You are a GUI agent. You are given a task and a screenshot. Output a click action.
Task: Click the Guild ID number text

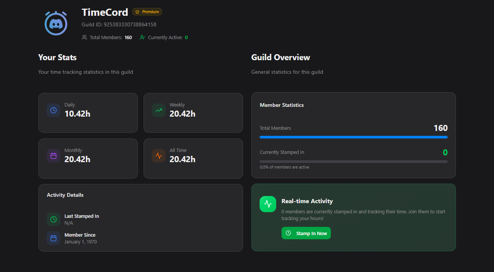[x=130, y=24]
